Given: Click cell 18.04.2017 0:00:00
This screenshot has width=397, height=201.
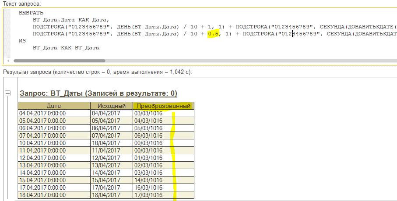Looking at the screenshot, I should 54,195.
